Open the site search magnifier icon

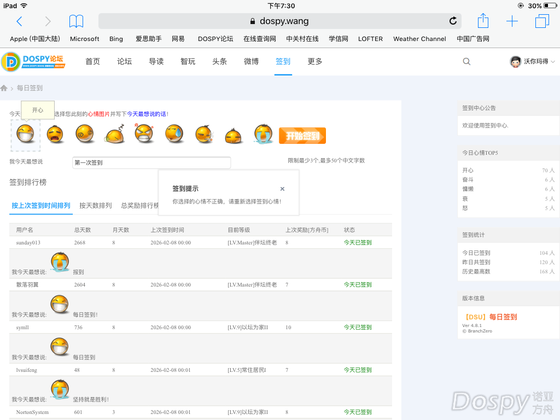click(466, 62)
